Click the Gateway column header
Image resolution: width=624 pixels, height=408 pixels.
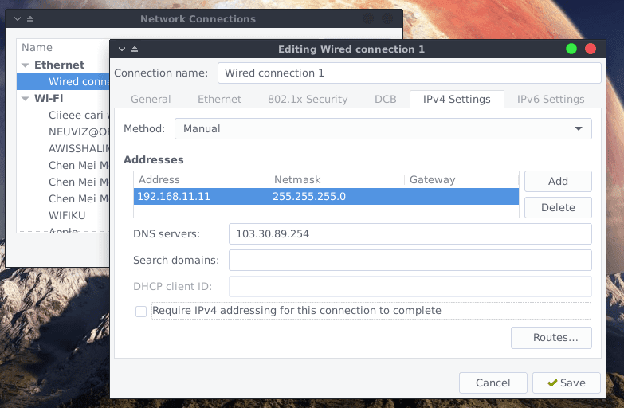tap(461, 180)
